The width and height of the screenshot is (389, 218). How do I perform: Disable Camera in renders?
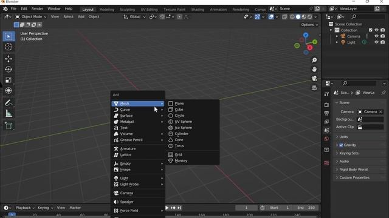(382, 36)
